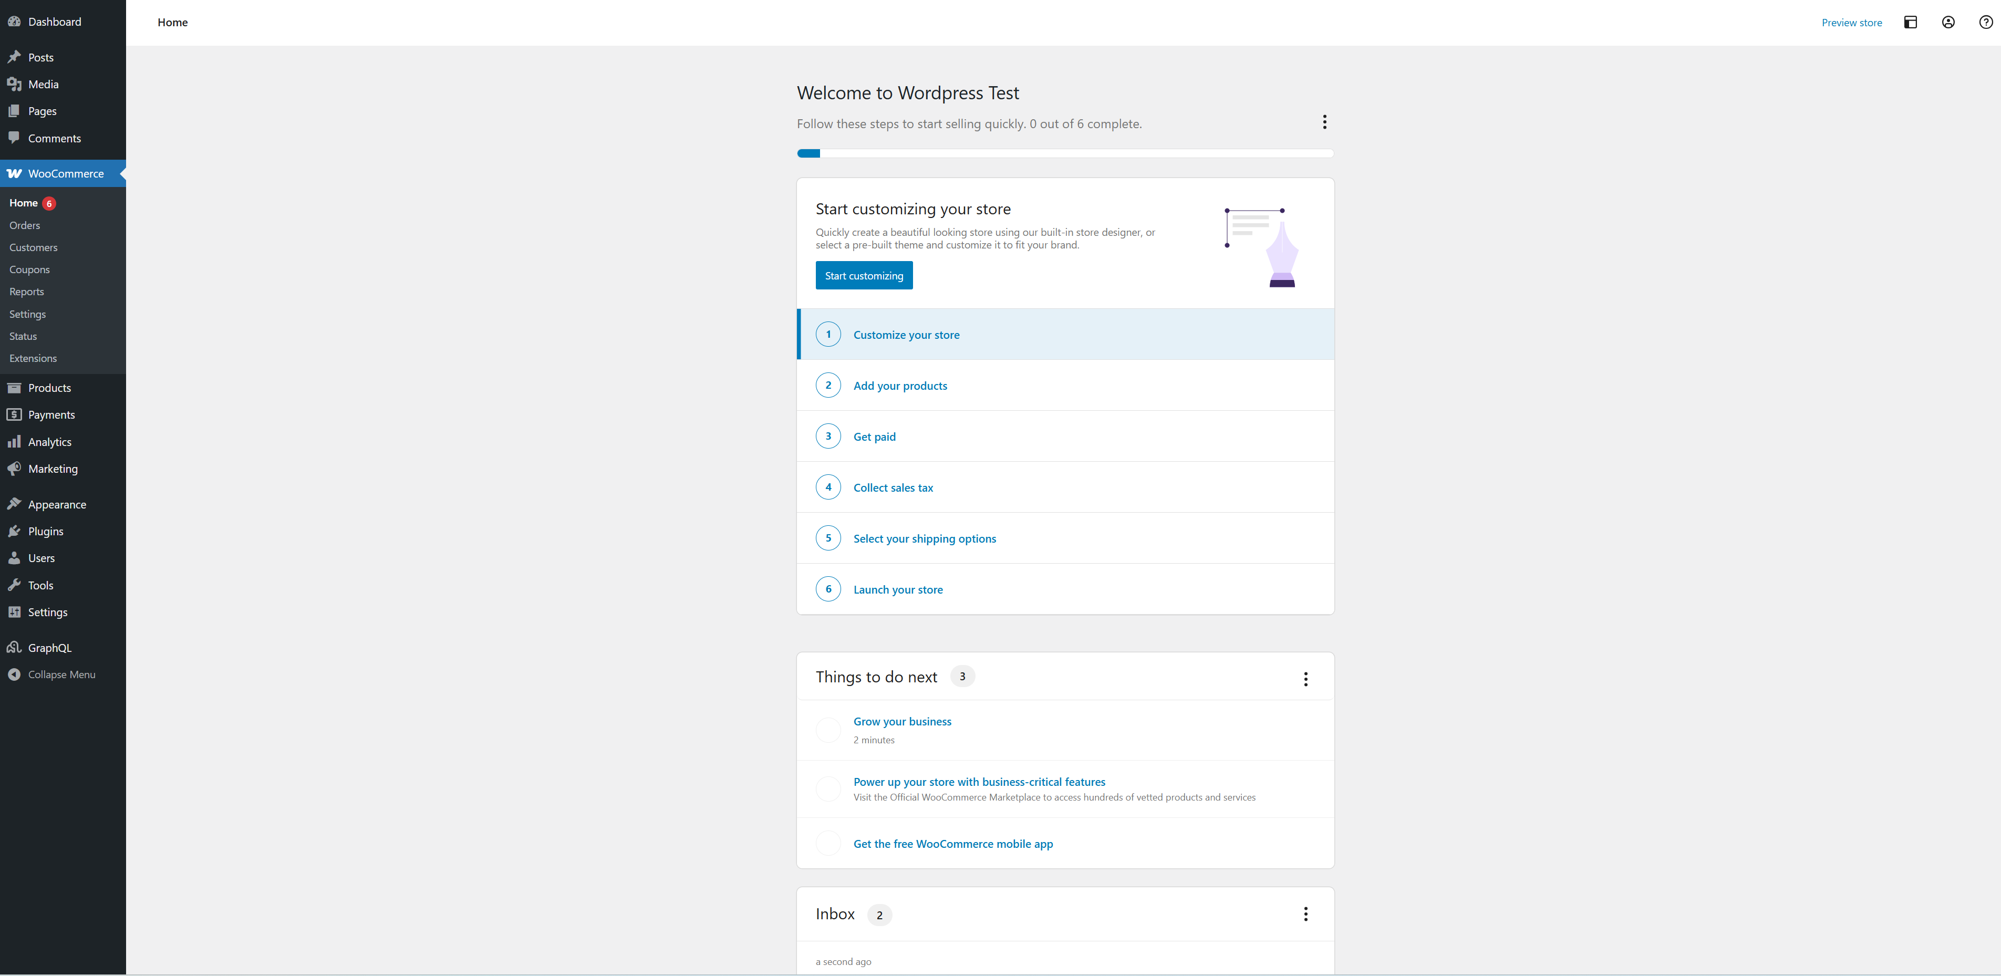Go to WooCommerce Orders menu item
This screenshot has height=976, width=2001.
pos(24,225)
